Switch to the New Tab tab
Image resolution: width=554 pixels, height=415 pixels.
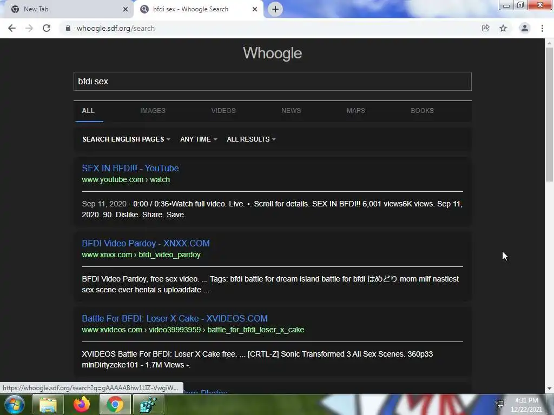pos(66,9)
